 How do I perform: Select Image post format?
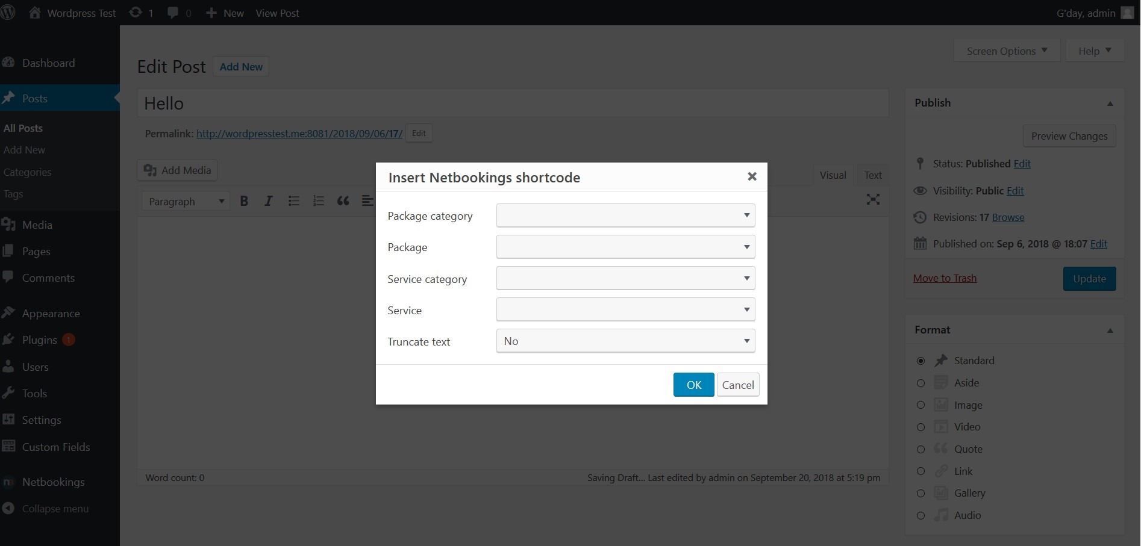(921, 405)
